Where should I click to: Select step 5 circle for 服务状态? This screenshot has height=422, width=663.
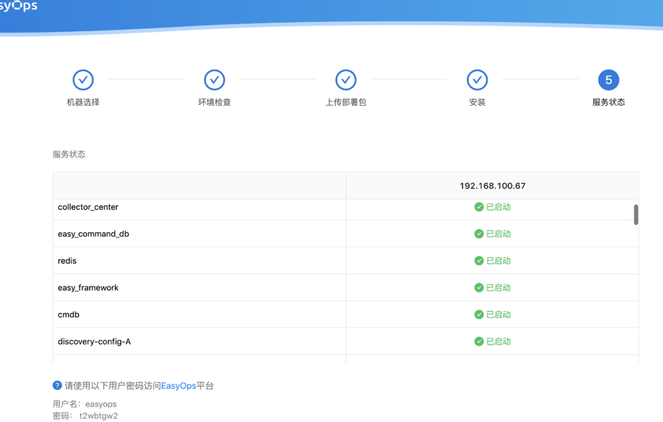[x=609, y=80]
